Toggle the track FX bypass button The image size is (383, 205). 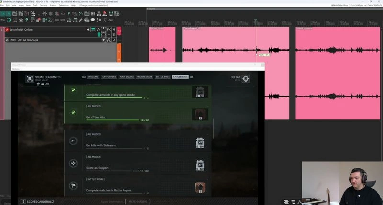109,40
